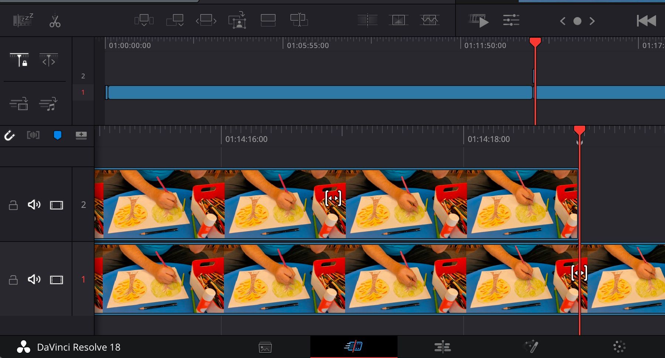Open the timeline options sliders icon
This screenshot has width=665, height=358.
click(511, 20)
